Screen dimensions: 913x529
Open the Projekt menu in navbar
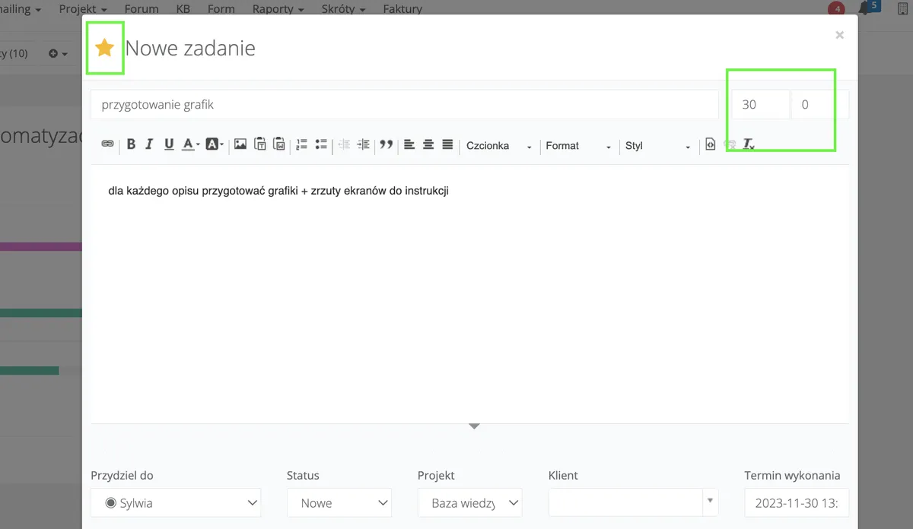click(x=83, y=9)
